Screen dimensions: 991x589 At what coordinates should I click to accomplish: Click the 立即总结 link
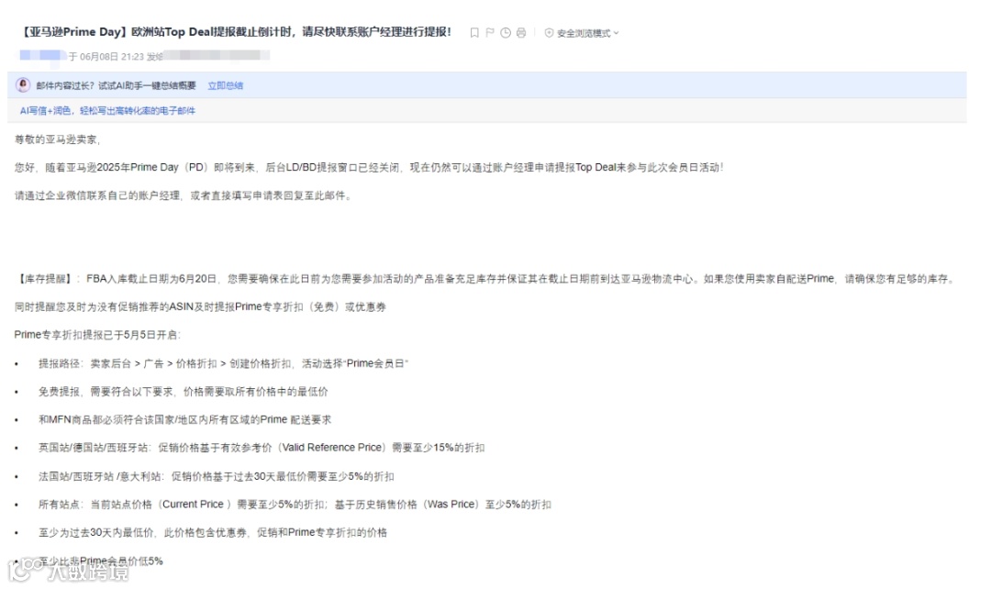tap(226, 85)
